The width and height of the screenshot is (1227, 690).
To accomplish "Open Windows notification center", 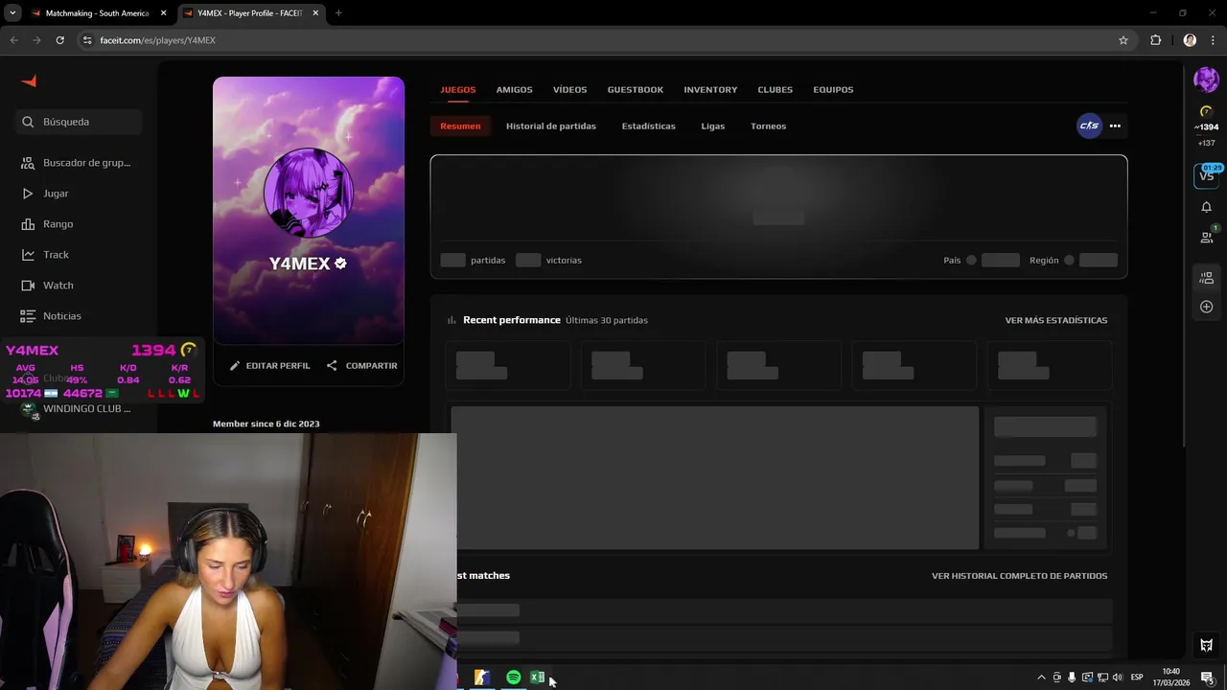I will [x=1208, y=678].
